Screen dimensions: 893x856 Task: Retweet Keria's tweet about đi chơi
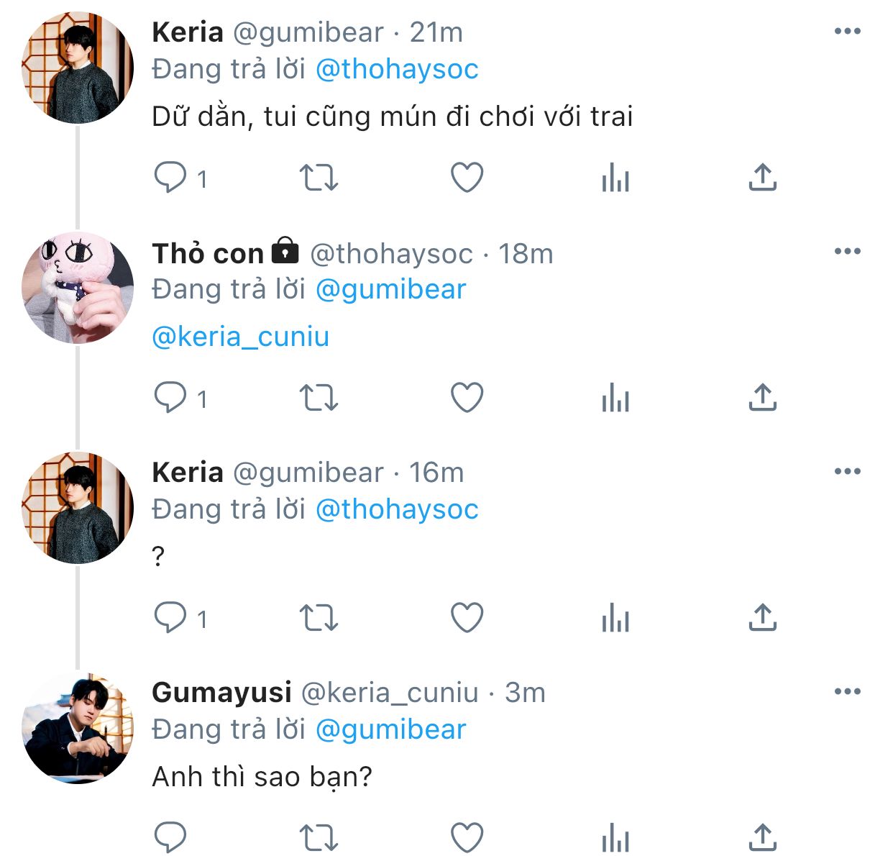(319, 178)
